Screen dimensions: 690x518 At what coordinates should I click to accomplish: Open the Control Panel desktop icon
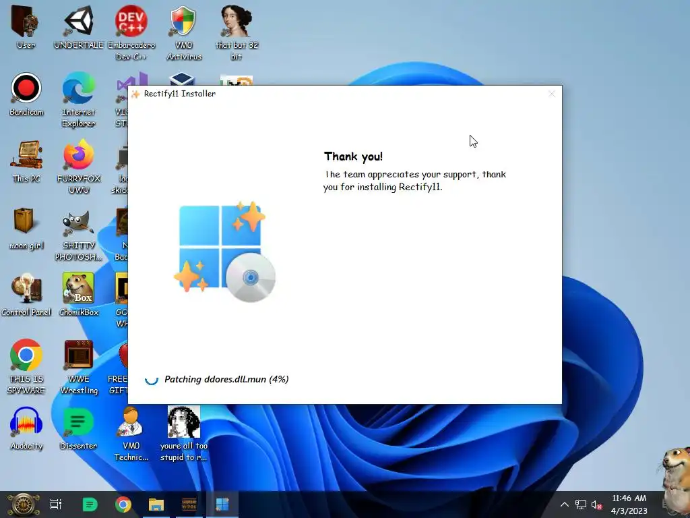coord(26,295)
